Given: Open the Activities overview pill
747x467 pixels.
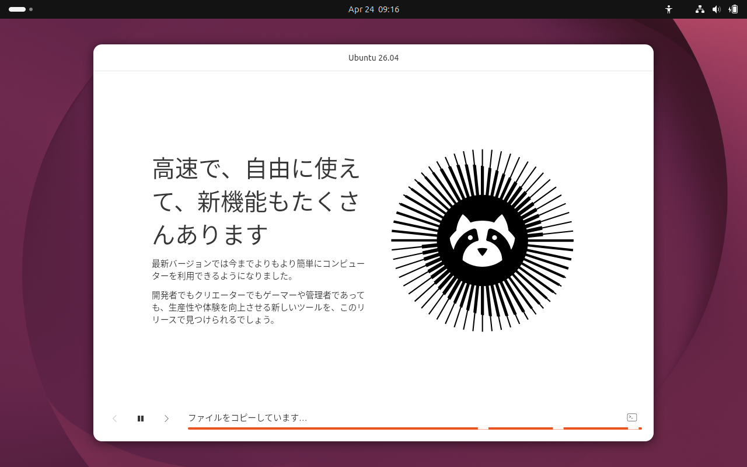Looking at the screenshot, I should pos(16,9).
